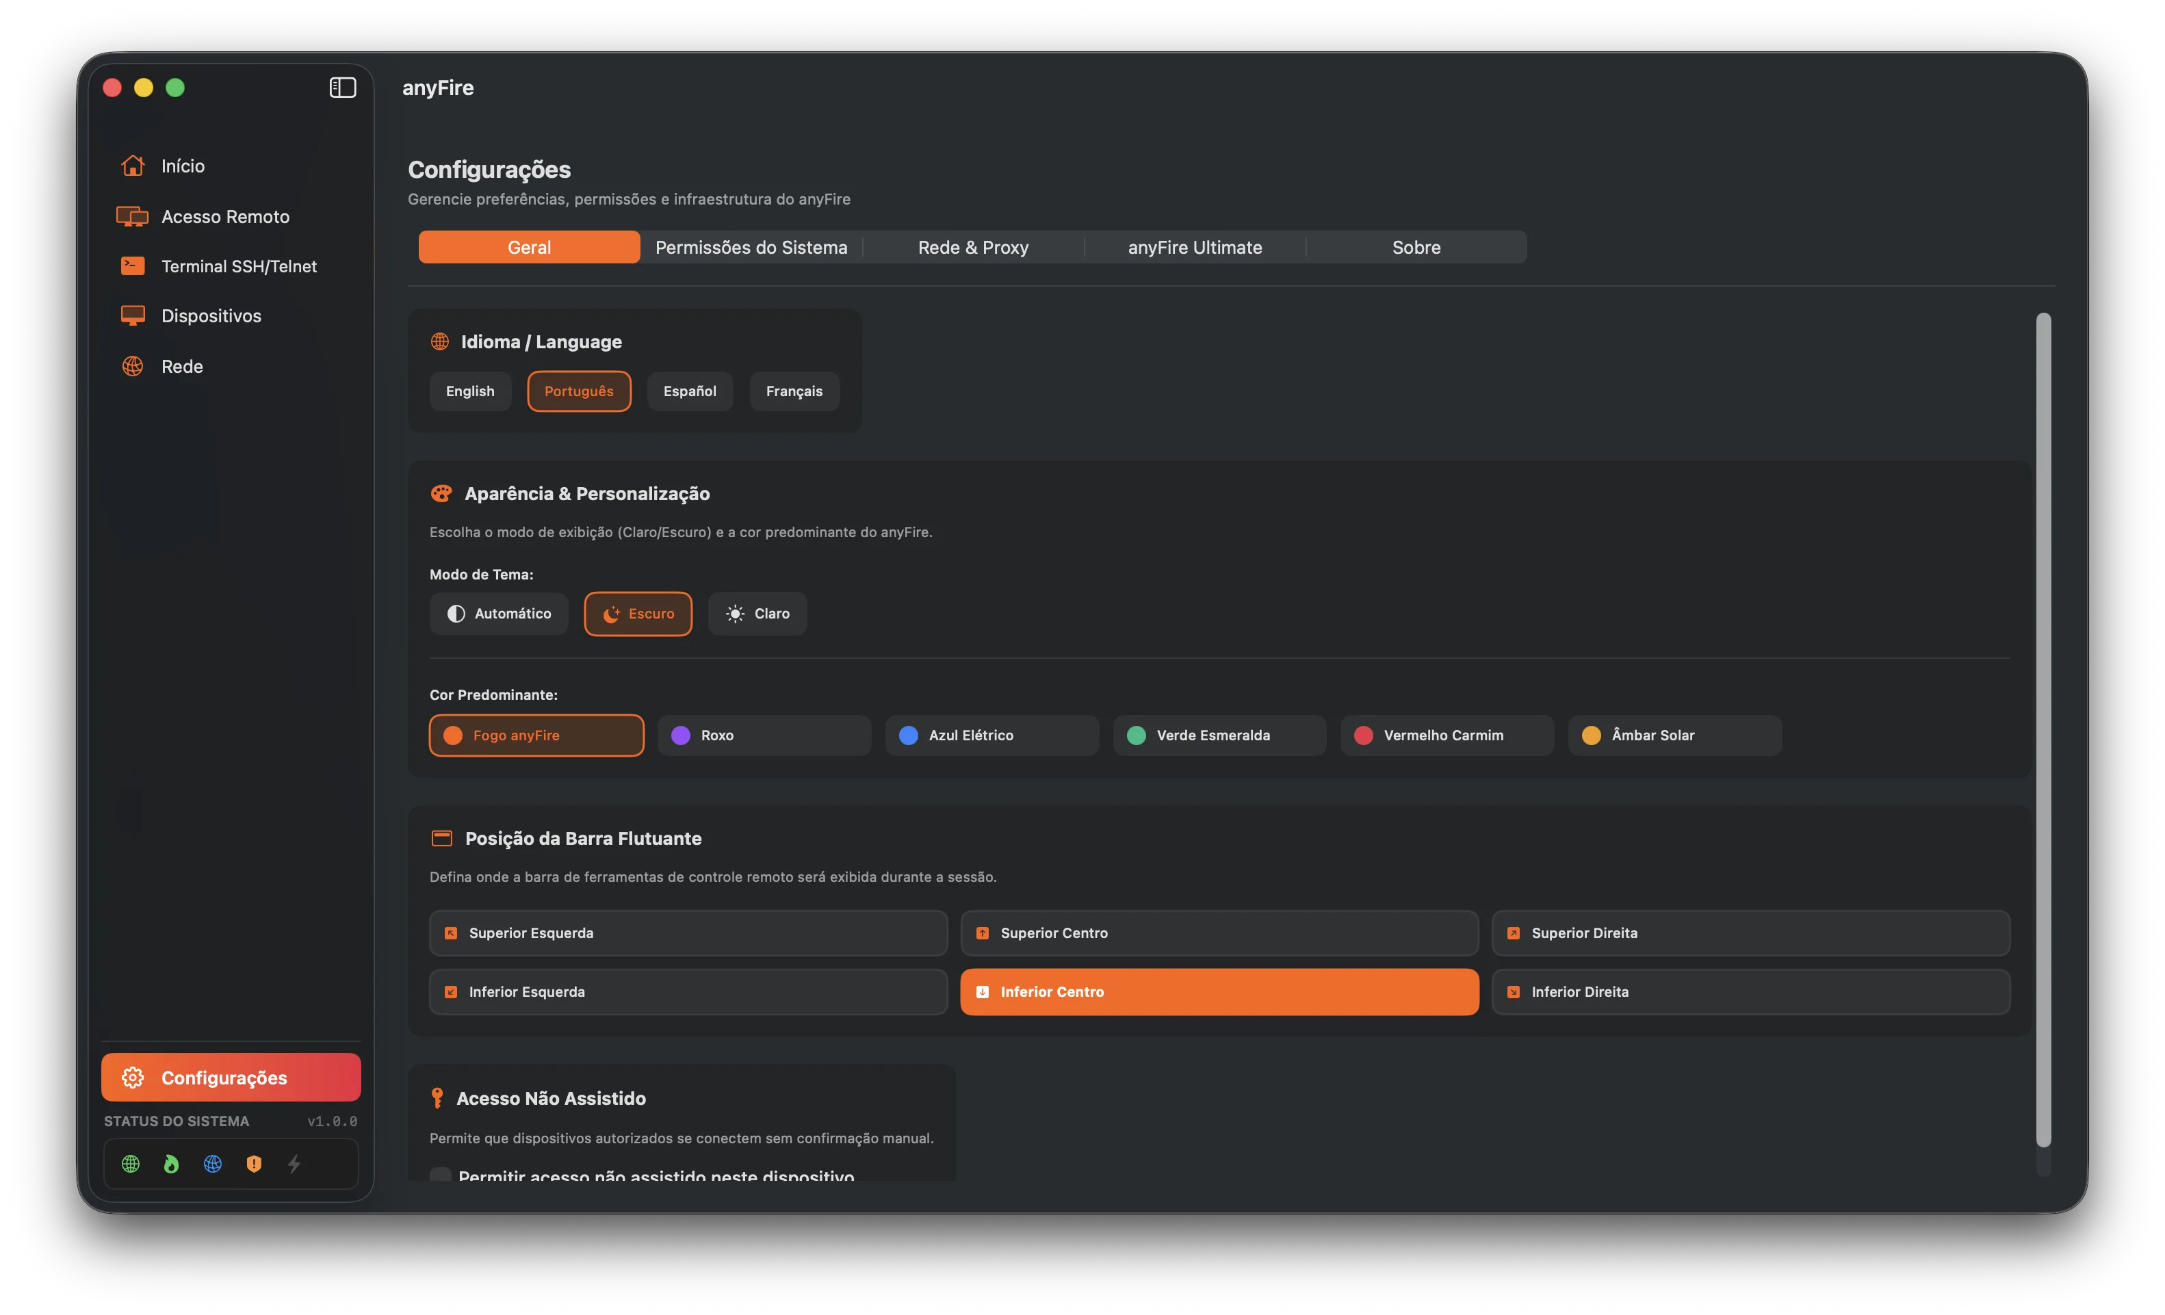Open the Sobre tab

point(1416,248)
